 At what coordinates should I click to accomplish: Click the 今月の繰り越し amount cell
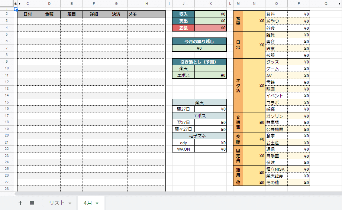click(x=199, y=48)
